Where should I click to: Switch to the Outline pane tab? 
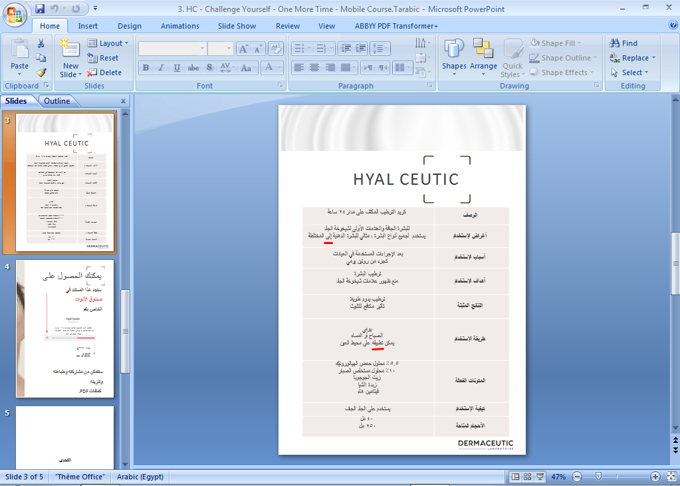57,100
